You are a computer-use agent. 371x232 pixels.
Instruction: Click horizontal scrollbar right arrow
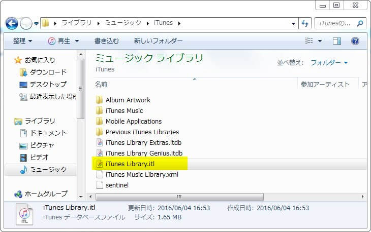click(x=362, y=197)
